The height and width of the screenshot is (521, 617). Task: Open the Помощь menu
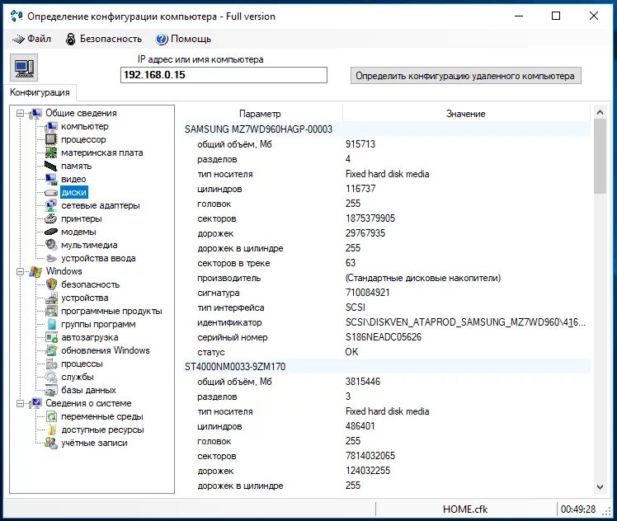tap(183, 39)
